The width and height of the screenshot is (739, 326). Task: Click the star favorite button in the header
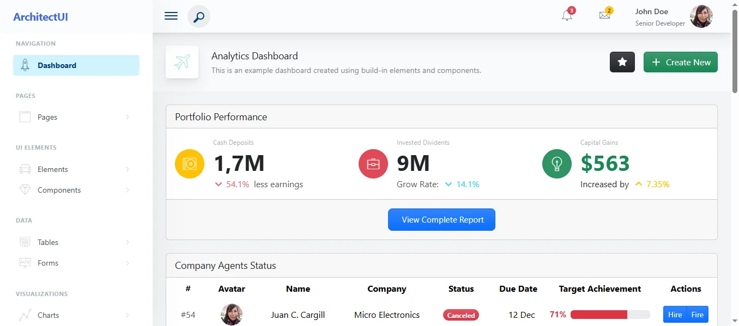(622, 62)
